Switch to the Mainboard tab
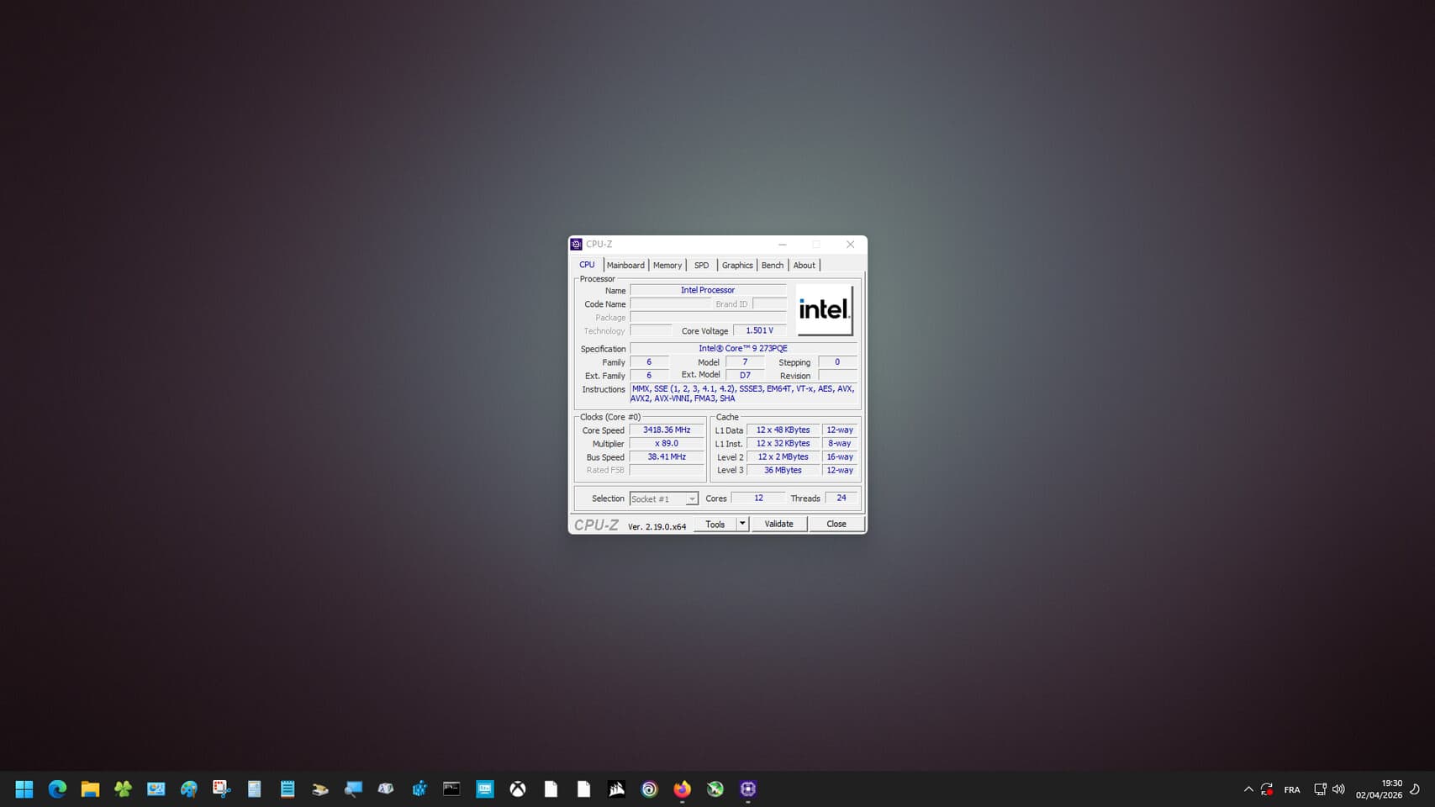The image size is (1435, 807). [x=625, y=265]
